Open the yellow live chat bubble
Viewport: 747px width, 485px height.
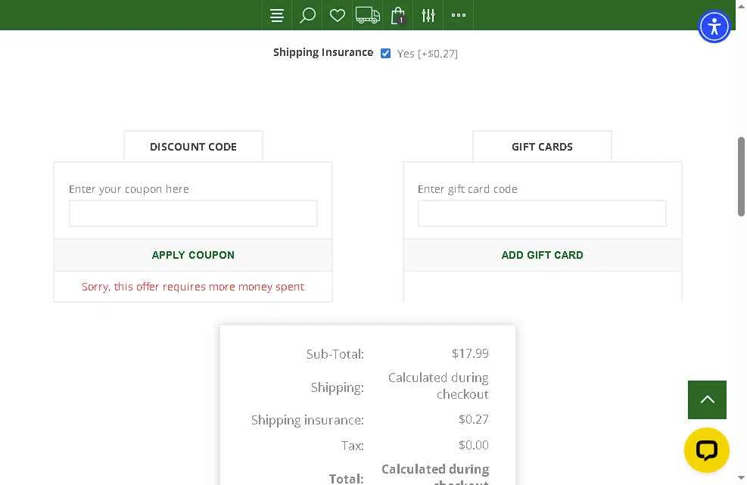(x=706, y=449)
